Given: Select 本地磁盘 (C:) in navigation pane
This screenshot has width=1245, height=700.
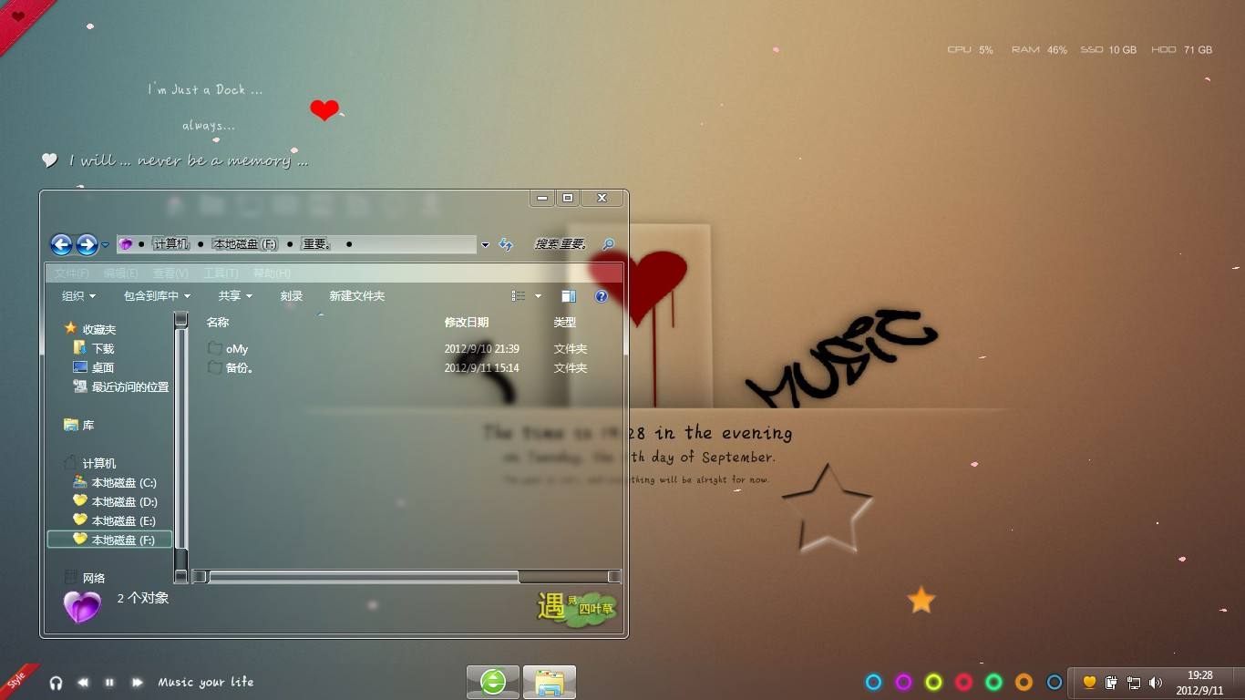Looking at the screenshot, I should tap(123, 483).
